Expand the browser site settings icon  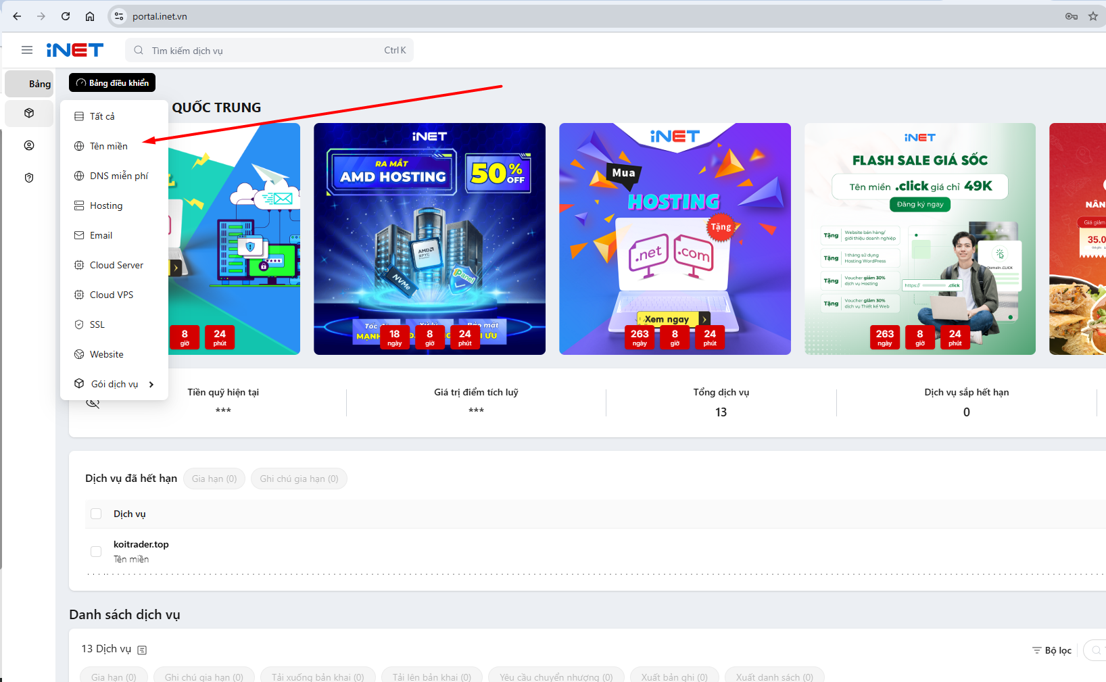pos(118,16)
